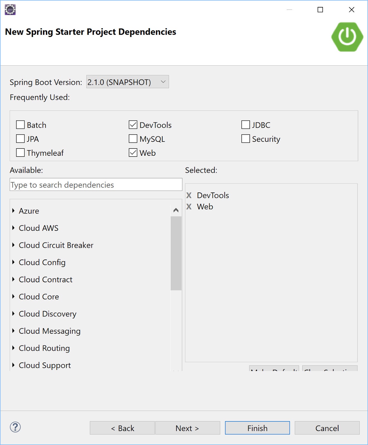Go to the Next page

pos(187,428)
